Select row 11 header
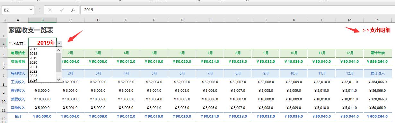Image resolution: width=395 pixels, height=123 pixels. 4,108
